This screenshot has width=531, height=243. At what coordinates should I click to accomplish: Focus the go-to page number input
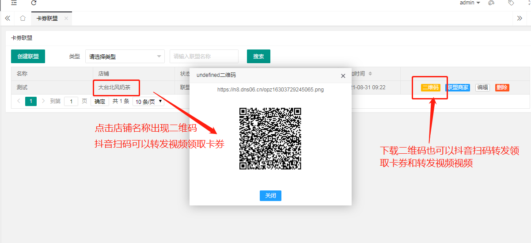(x=71, y=101)
